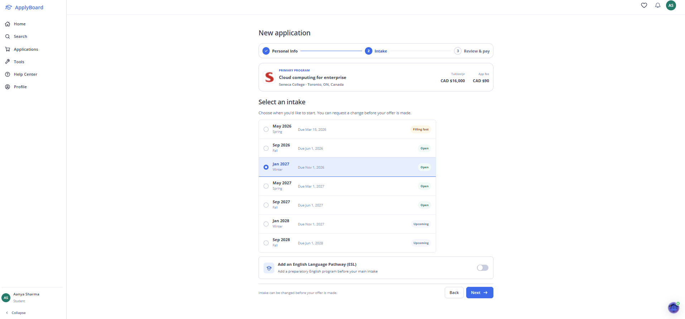This screenshot has height=319, width=685.
Task: Click the Aanya Sharma name in sidebar
Action: point(26,294)
